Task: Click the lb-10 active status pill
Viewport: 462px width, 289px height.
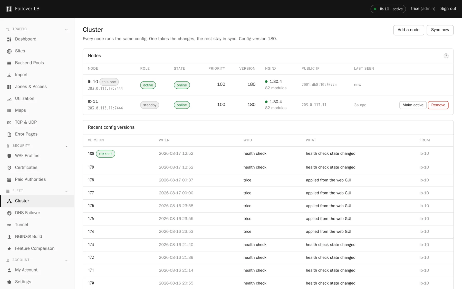Action: pos(388,9)
